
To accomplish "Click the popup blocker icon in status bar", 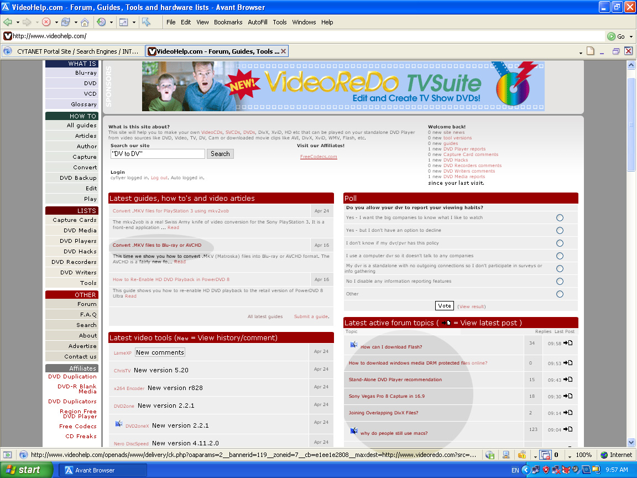I will tap(545, 455).
